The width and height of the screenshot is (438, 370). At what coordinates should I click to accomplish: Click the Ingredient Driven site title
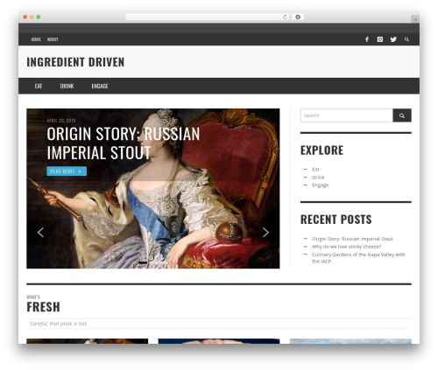tap(75, 62)
